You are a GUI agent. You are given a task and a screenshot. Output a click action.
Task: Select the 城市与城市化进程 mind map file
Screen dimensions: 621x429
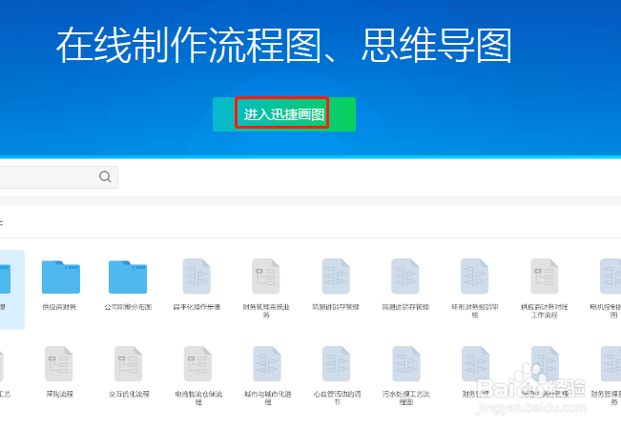click(x=267, y=364)
